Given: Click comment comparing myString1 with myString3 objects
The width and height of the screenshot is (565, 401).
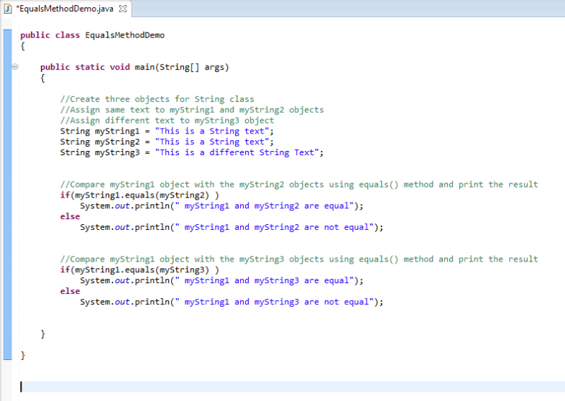Looking at the screenshot, I should pyautogui.click(x=299, y=259).
